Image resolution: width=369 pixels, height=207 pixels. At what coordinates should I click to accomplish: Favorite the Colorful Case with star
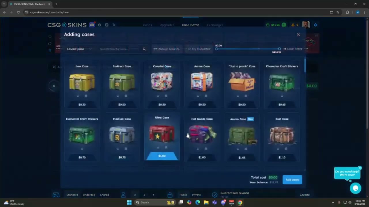pos(158,96)
